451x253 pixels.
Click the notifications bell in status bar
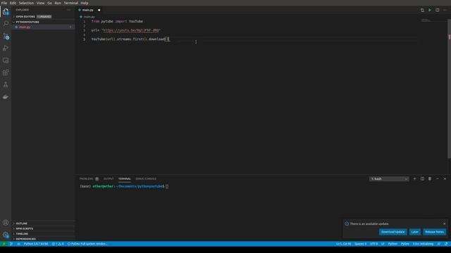click(446, 244)
